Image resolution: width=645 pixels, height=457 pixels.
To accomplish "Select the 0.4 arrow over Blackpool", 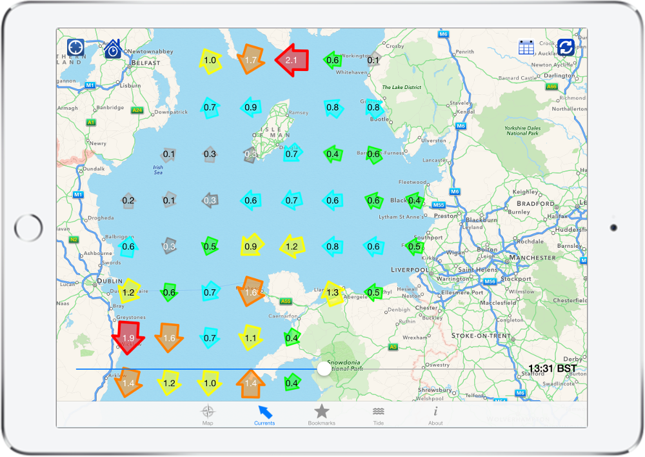I will click(x=414, y=201).
